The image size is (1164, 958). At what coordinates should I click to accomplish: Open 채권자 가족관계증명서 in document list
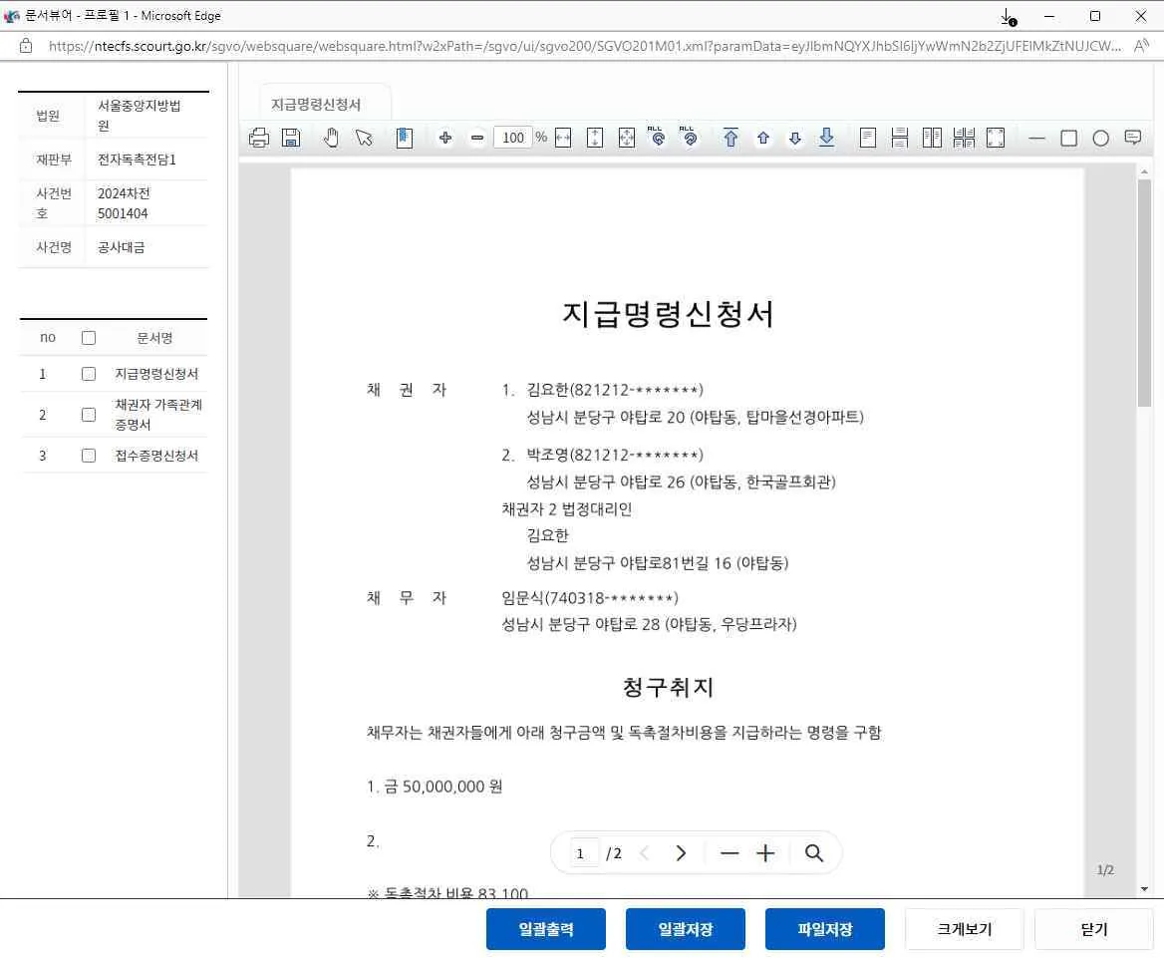tap(158, 415)
